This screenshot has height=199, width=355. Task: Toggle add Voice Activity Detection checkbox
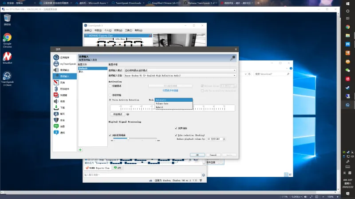pyautogui.click(x=202, y=91)
